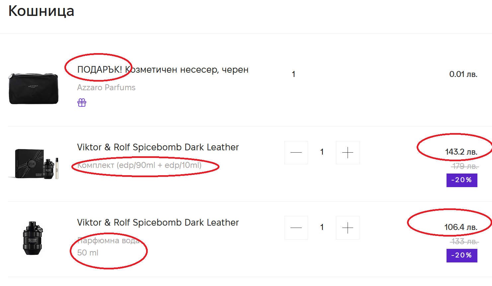Open Spicebomb Dark Leather title above Комплект

click(x=158, y=147)
